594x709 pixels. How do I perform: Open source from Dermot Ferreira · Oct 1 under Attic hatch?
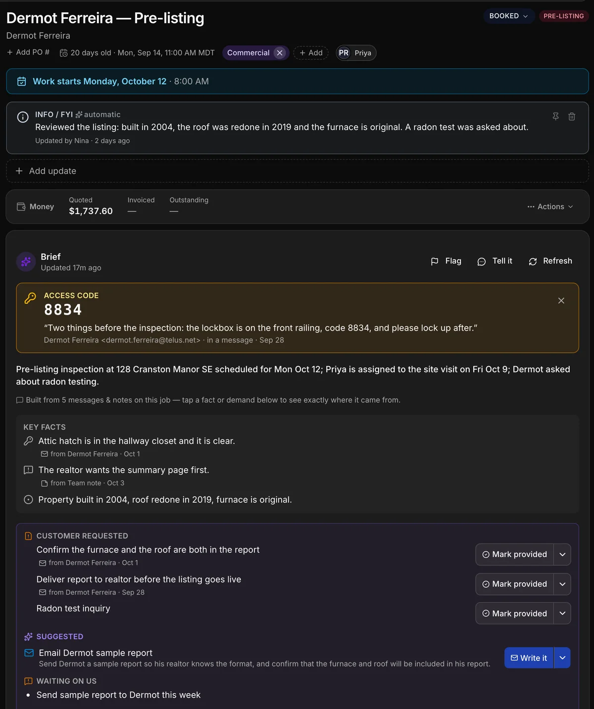point(91,454)
